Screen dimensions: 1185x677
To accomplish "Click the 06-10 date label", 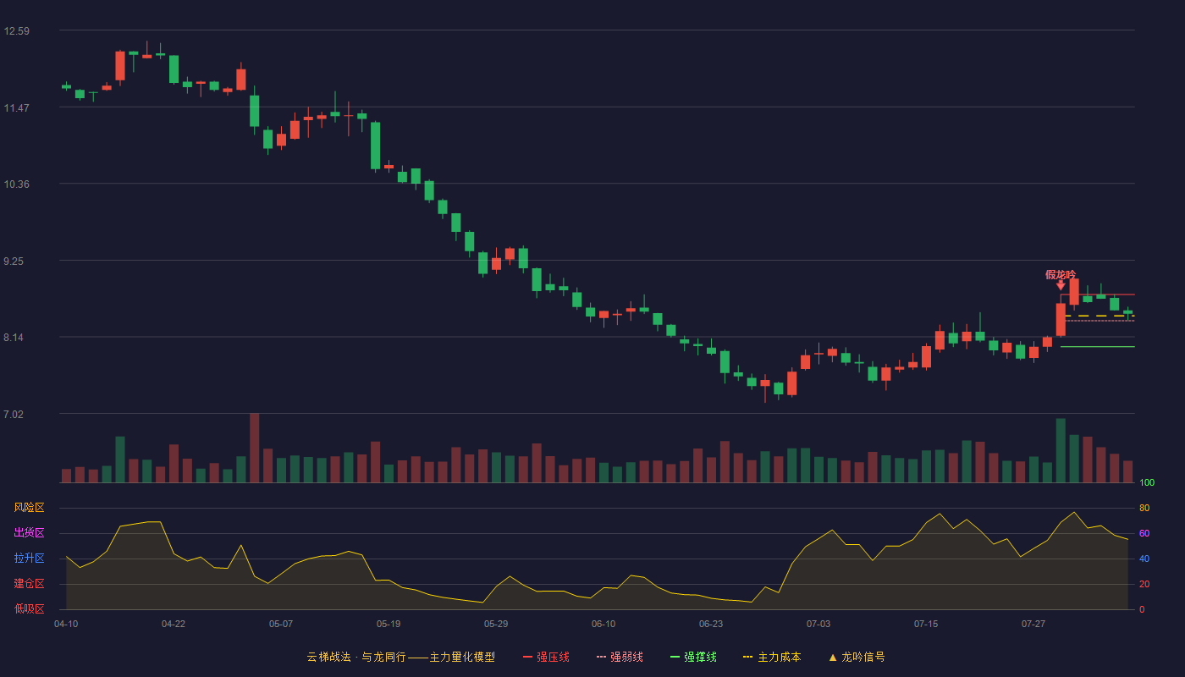I will tap(604, 624).
